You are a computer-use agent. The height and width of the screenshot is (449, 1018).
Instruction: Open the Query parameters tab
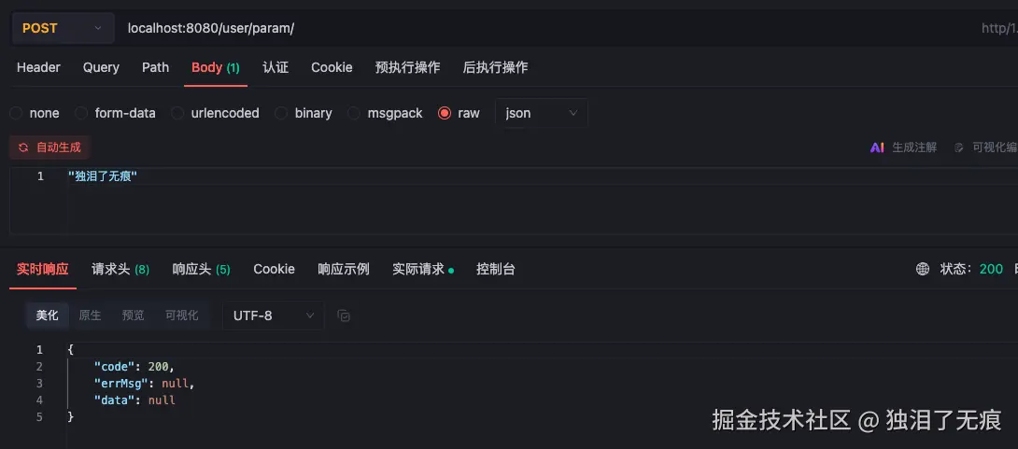pyautogui.click(x=101, y=67)
